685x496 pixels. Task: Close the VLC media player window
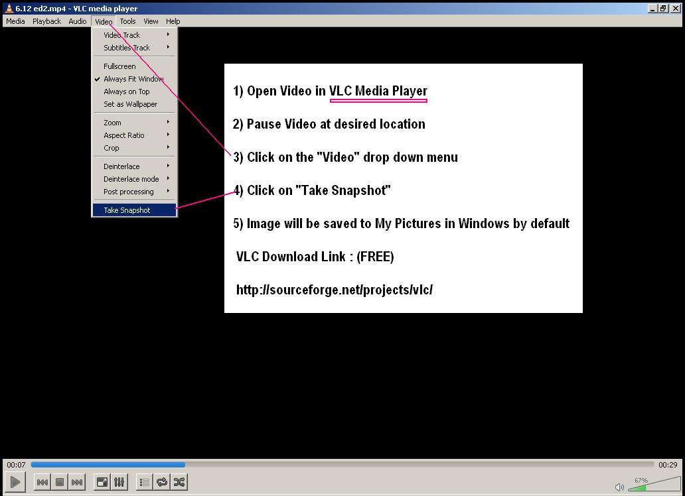point(676,9)
